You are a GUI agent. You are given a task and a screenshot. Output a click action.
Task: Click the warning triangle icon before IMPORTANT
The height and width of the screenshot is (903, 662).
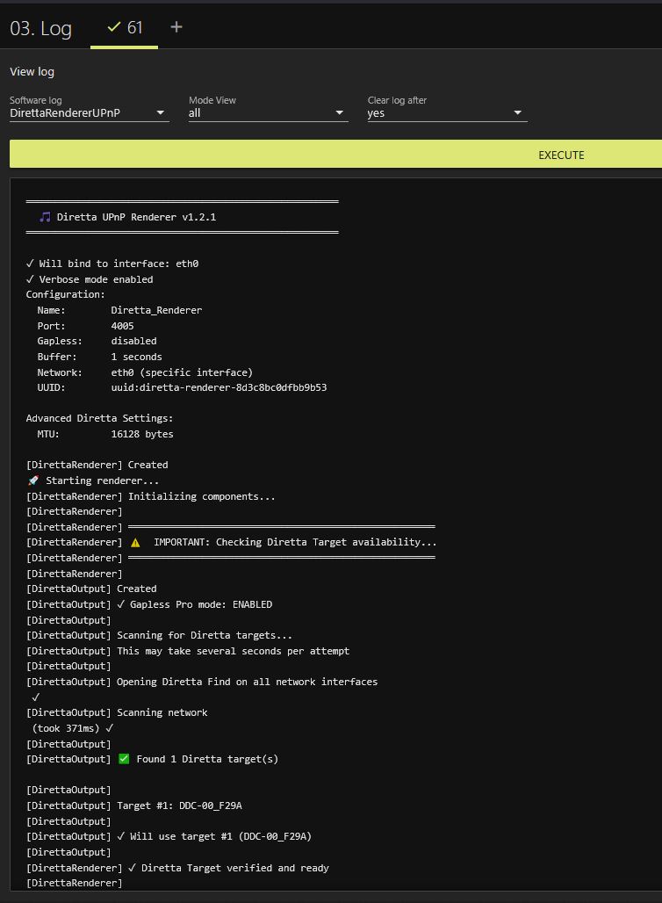(135, 543)
